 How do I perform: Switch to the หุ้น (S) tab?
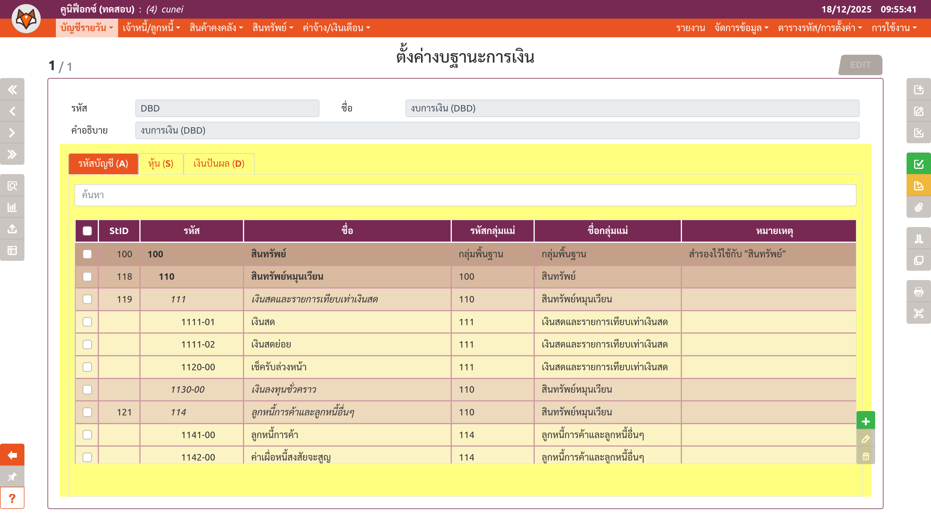161,164
